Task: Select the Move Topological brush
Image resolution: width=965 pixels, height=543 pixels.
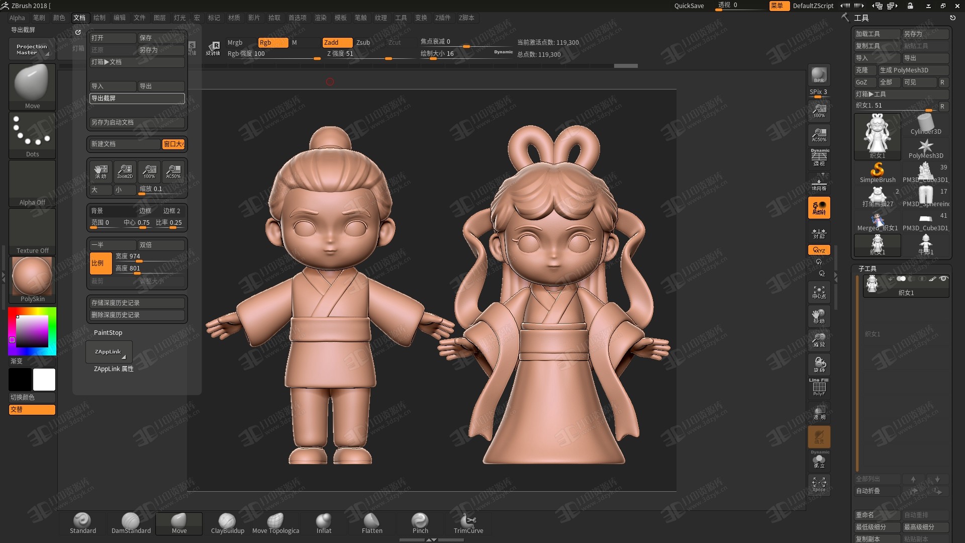Action: pyautogui.click(x=275, y=523)
